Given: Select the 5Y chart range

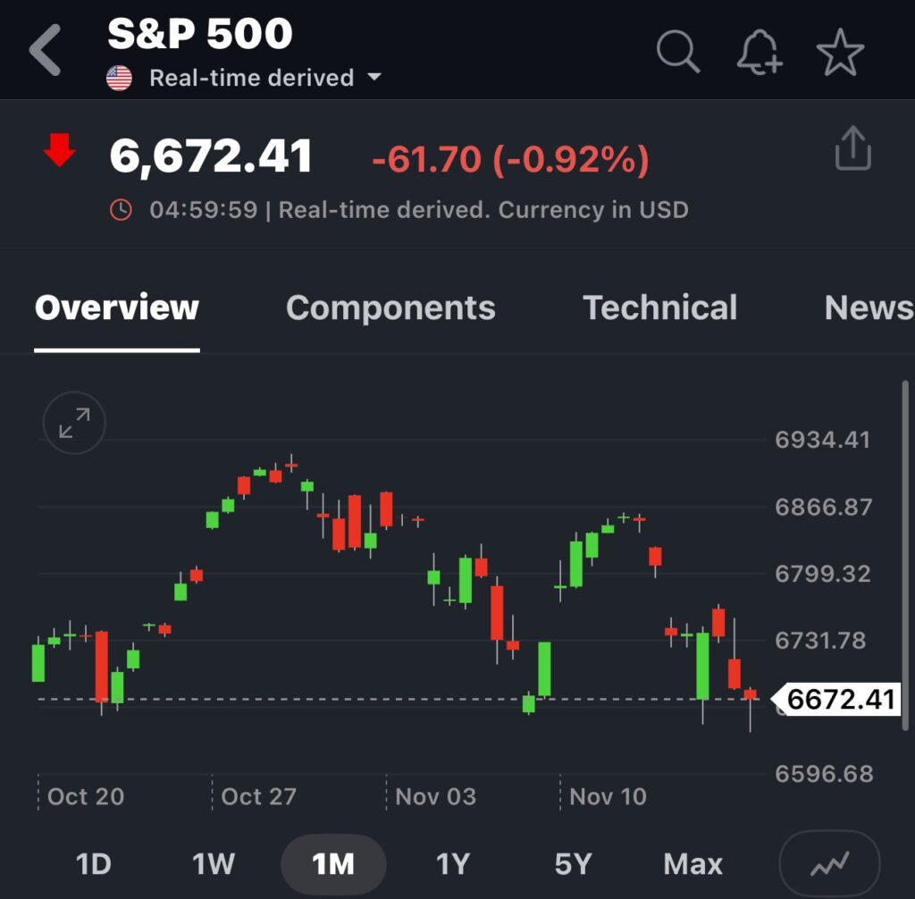Looking at the screenshot, I should 573,864.
